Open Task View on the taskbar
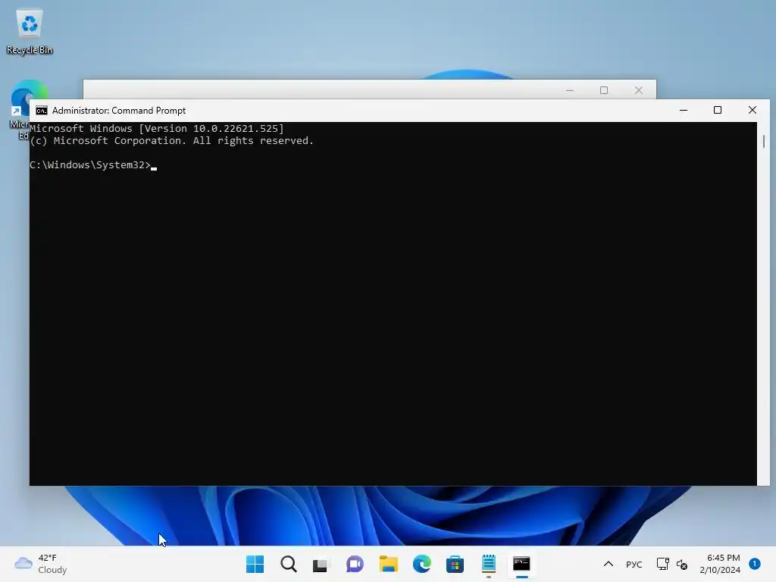 pos(321,564)
